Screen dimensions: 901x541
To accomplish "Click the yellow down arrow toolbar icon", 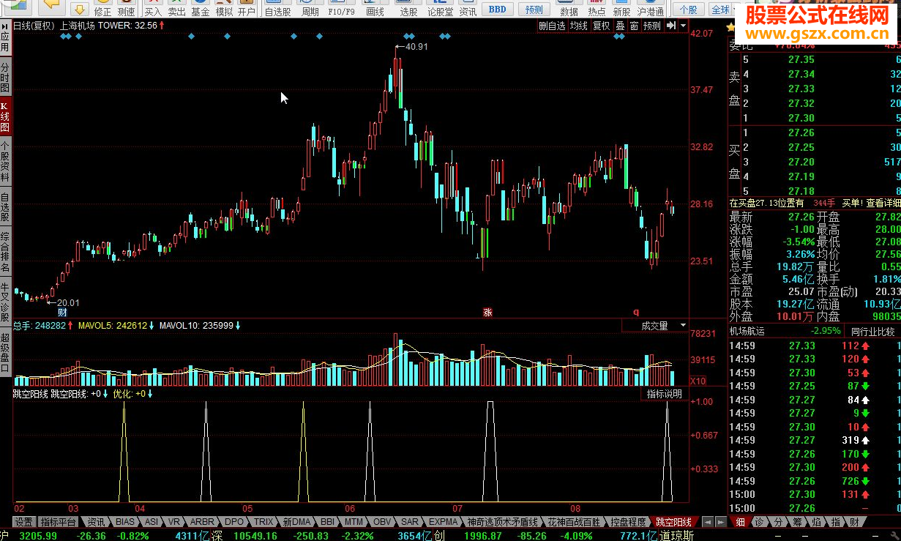I will [x=80, y=9].
